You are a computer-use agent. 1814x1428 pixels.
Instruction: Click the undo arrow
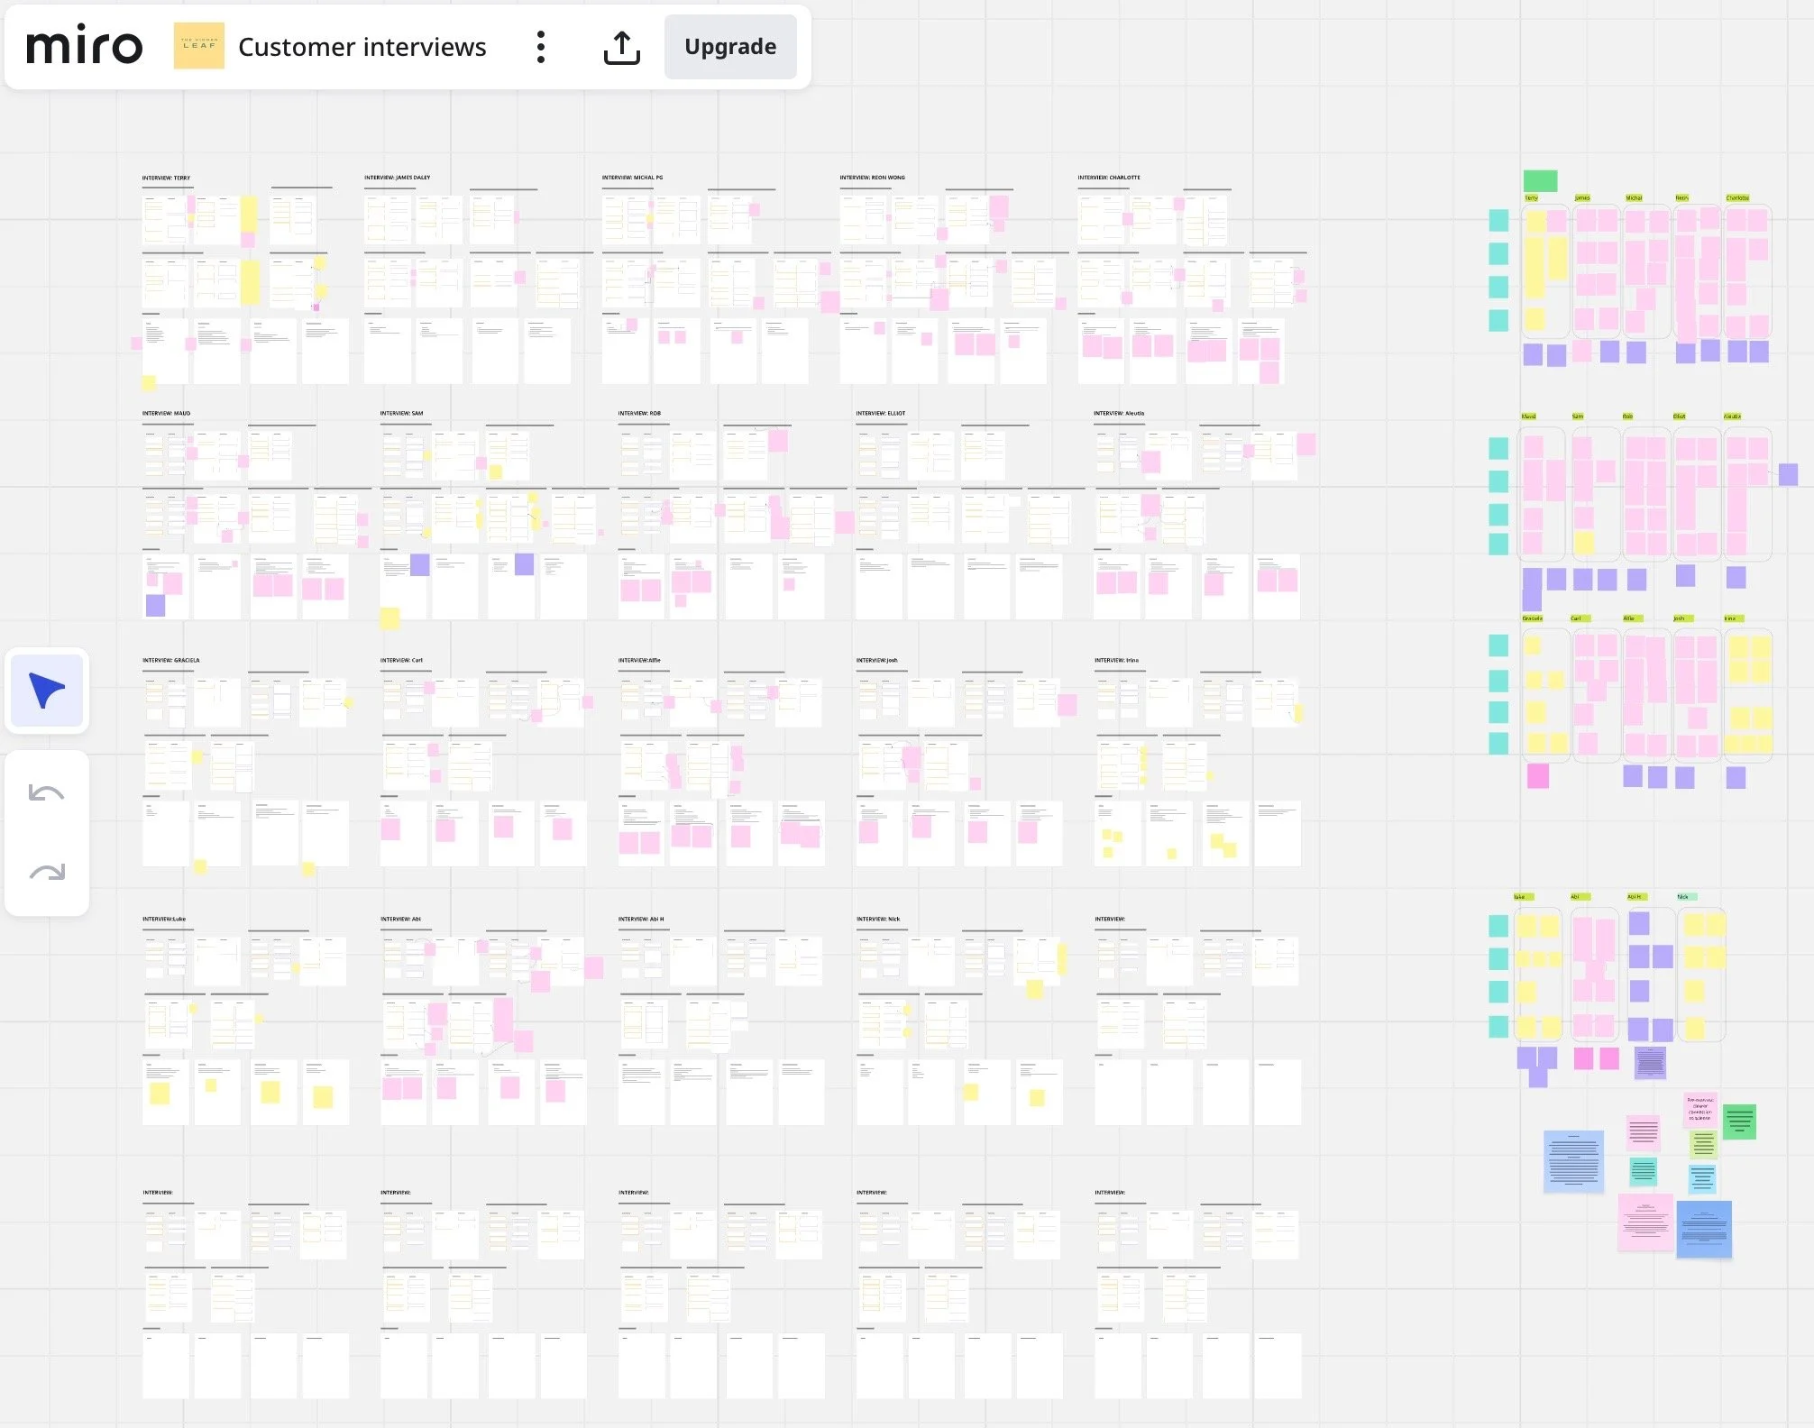47,793
